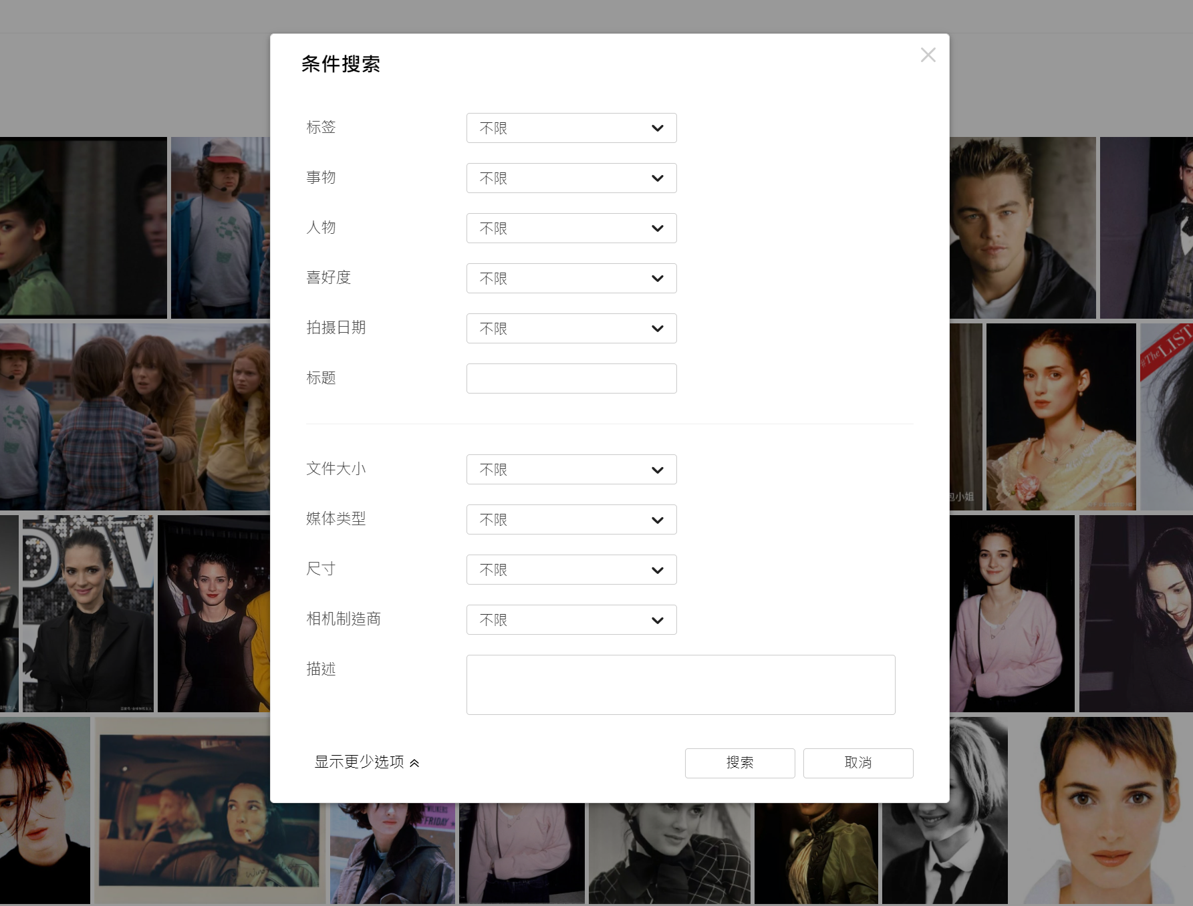Open the 文件大小 dropdown
Viewport: 1193px width, 906px height.
point(571,470)
